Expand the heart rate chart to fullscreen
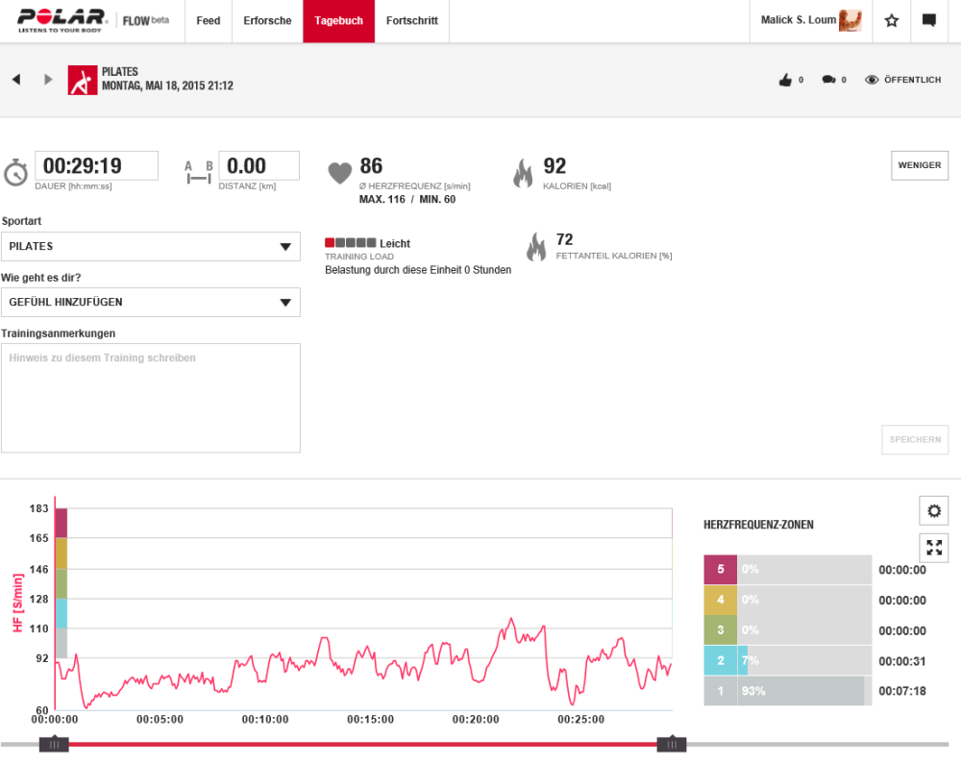Screen dimensions: 961x764 [x=933, y=548]
